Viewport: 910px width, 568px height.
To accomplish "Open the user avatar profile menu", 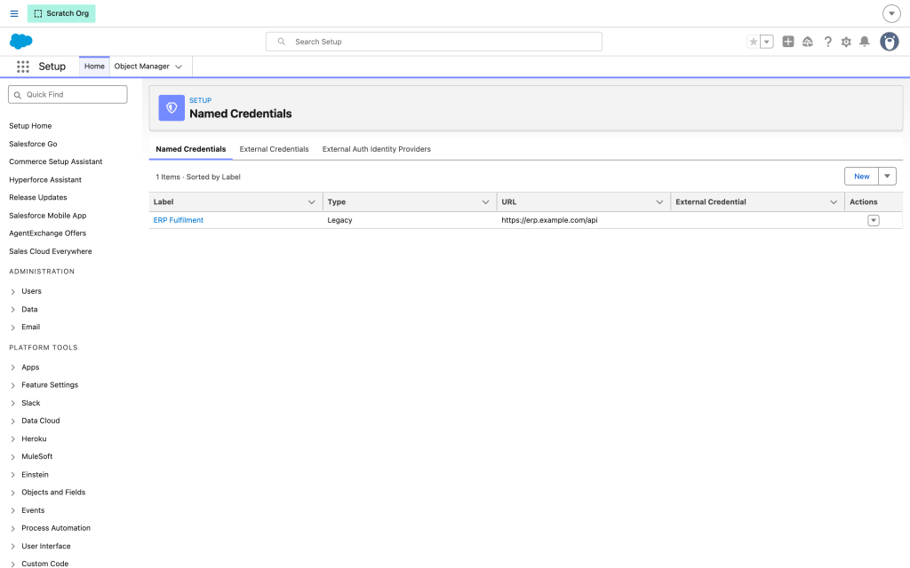I will coord(889,42).
